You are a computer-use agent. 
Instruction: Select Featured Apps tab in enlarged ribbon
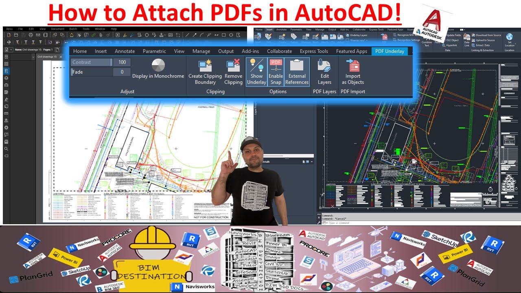pos(351,51)
